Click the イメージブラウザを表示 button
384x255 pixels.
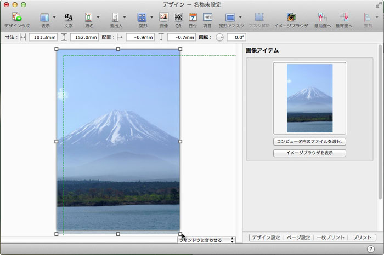pyautogui.click(x=309, y=153)
